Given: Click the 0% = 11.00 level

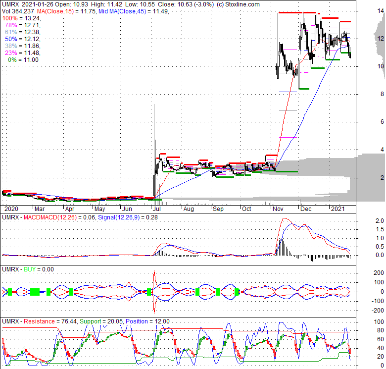Looking at the screenshot, I should [x=23, y=59].
